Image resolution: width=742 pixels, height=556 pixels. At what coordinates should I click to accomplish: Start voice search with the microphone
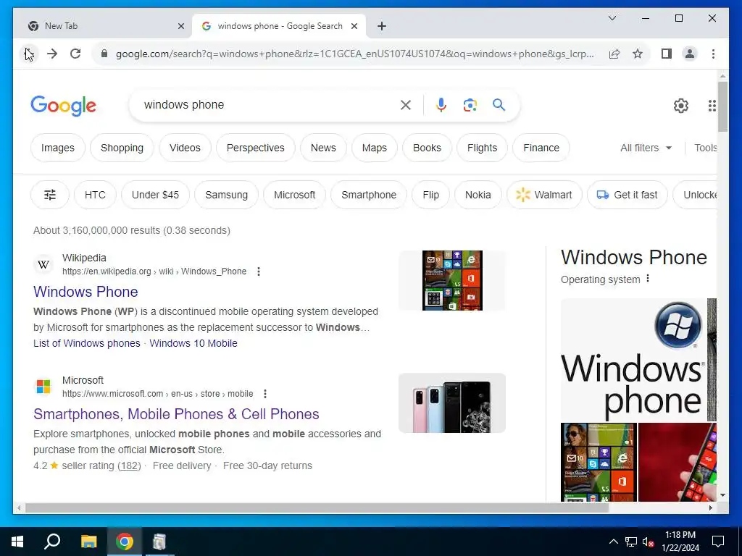pos(441,105)
